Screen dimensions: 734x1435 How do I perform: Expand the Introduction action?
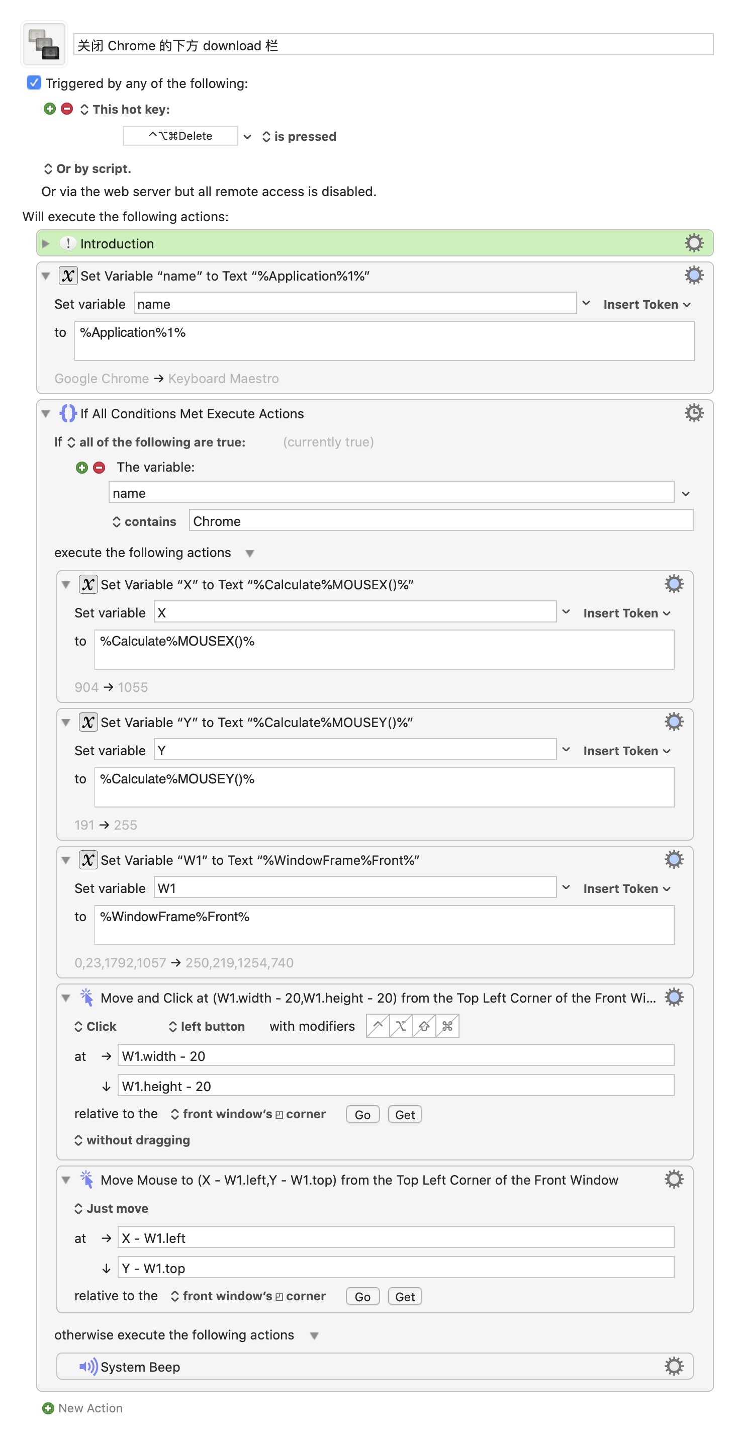[46, 243]
